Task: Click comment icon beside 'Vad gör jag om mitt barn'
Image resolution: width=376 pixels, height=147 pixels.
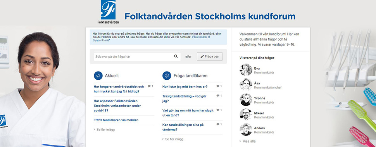Action: [x=218, y=110]
